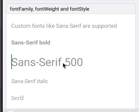The height and width of the screenshot is (112, 139).
Task: Click the green text cursor in Sans-Serif 500
Action: 12,62
